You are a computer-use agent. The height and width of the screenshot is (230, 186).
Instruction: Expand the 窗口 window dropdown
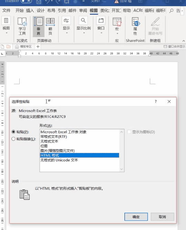101,25
